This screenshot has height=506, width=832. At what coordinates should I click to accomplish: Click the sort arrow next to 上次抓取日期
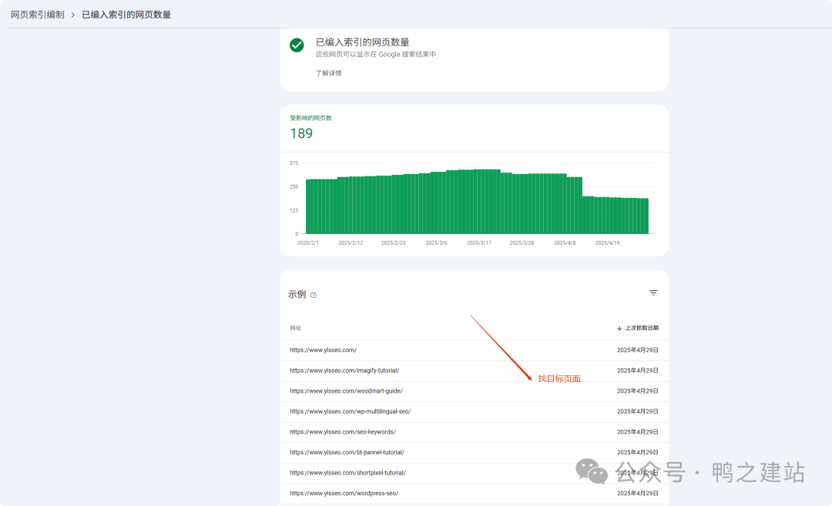(619, 328)
